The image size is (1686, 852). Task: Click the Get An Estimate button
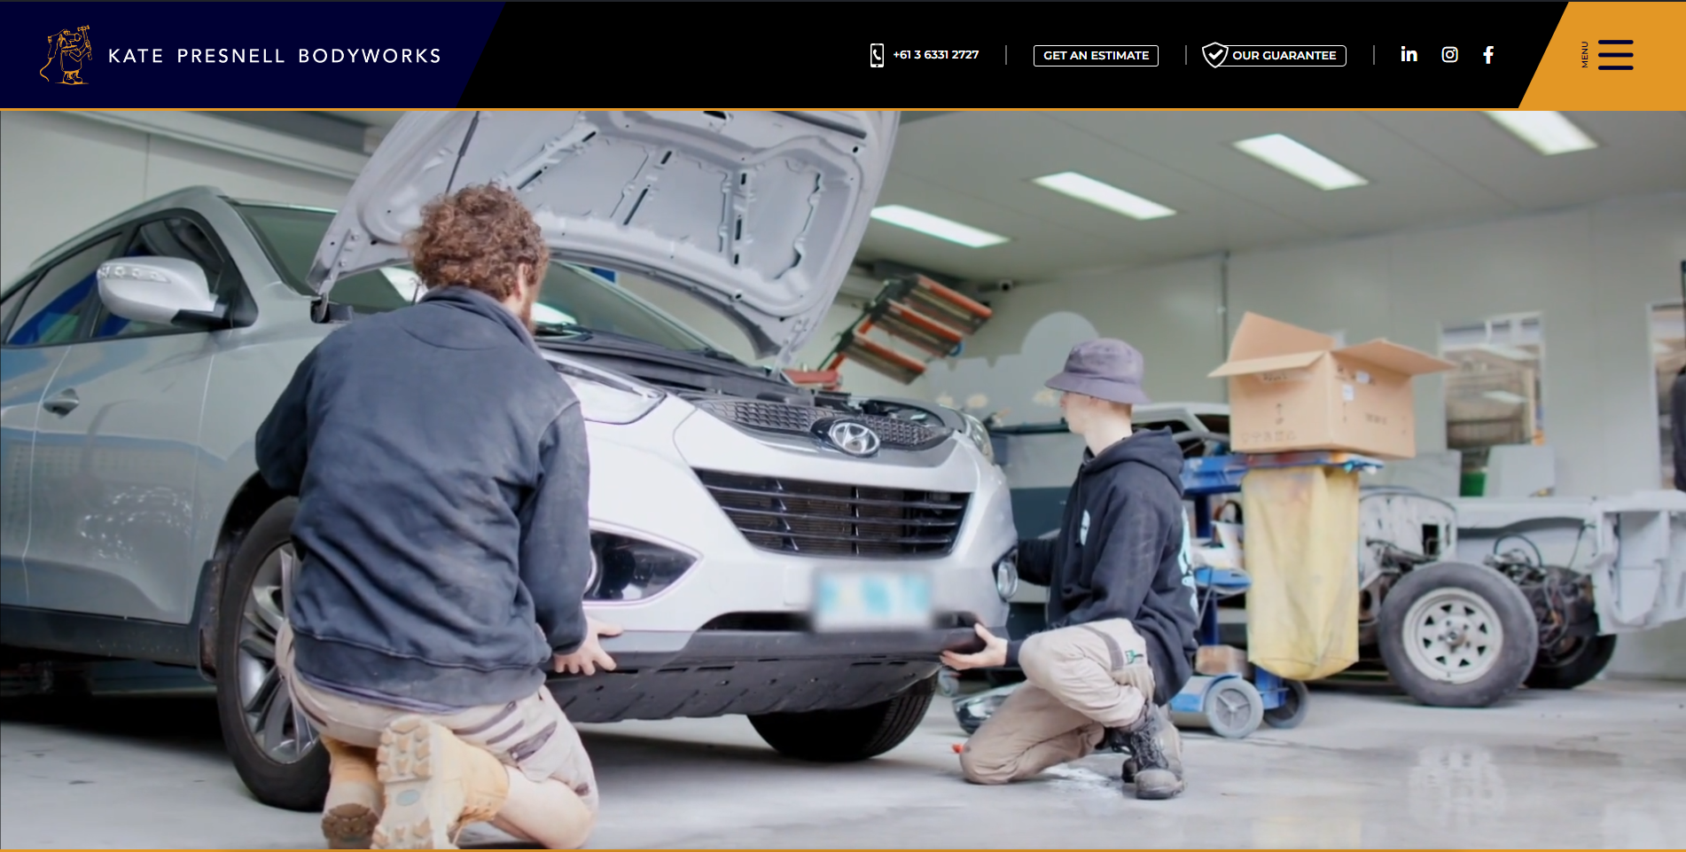tap(1096, 55)
